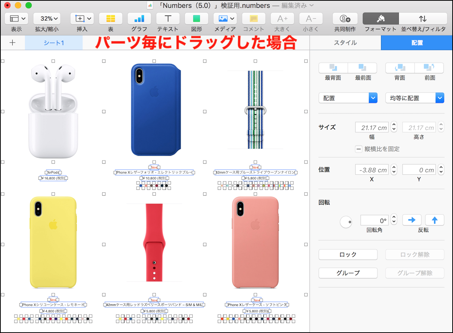Click the ¥4,800 (税別) price text
453x333 pixels.
[53, 311]
